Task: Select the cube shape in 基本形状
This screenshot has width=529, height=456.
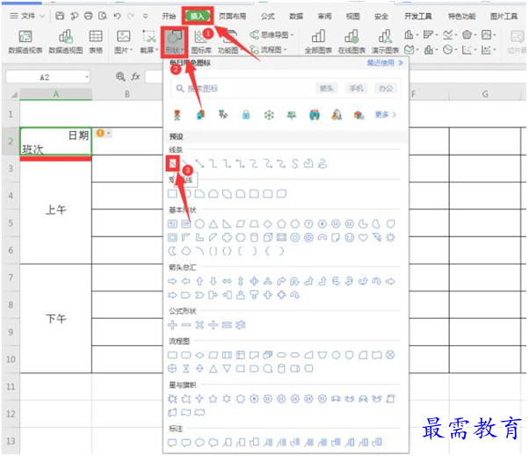Action: 267,237
